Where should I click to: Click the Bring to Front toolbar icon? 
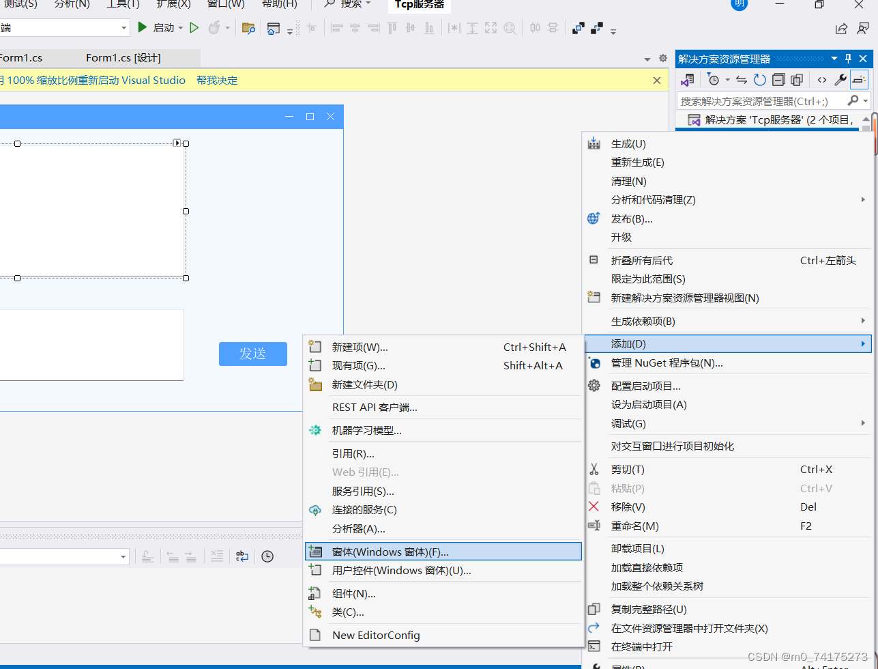point(579,28)
